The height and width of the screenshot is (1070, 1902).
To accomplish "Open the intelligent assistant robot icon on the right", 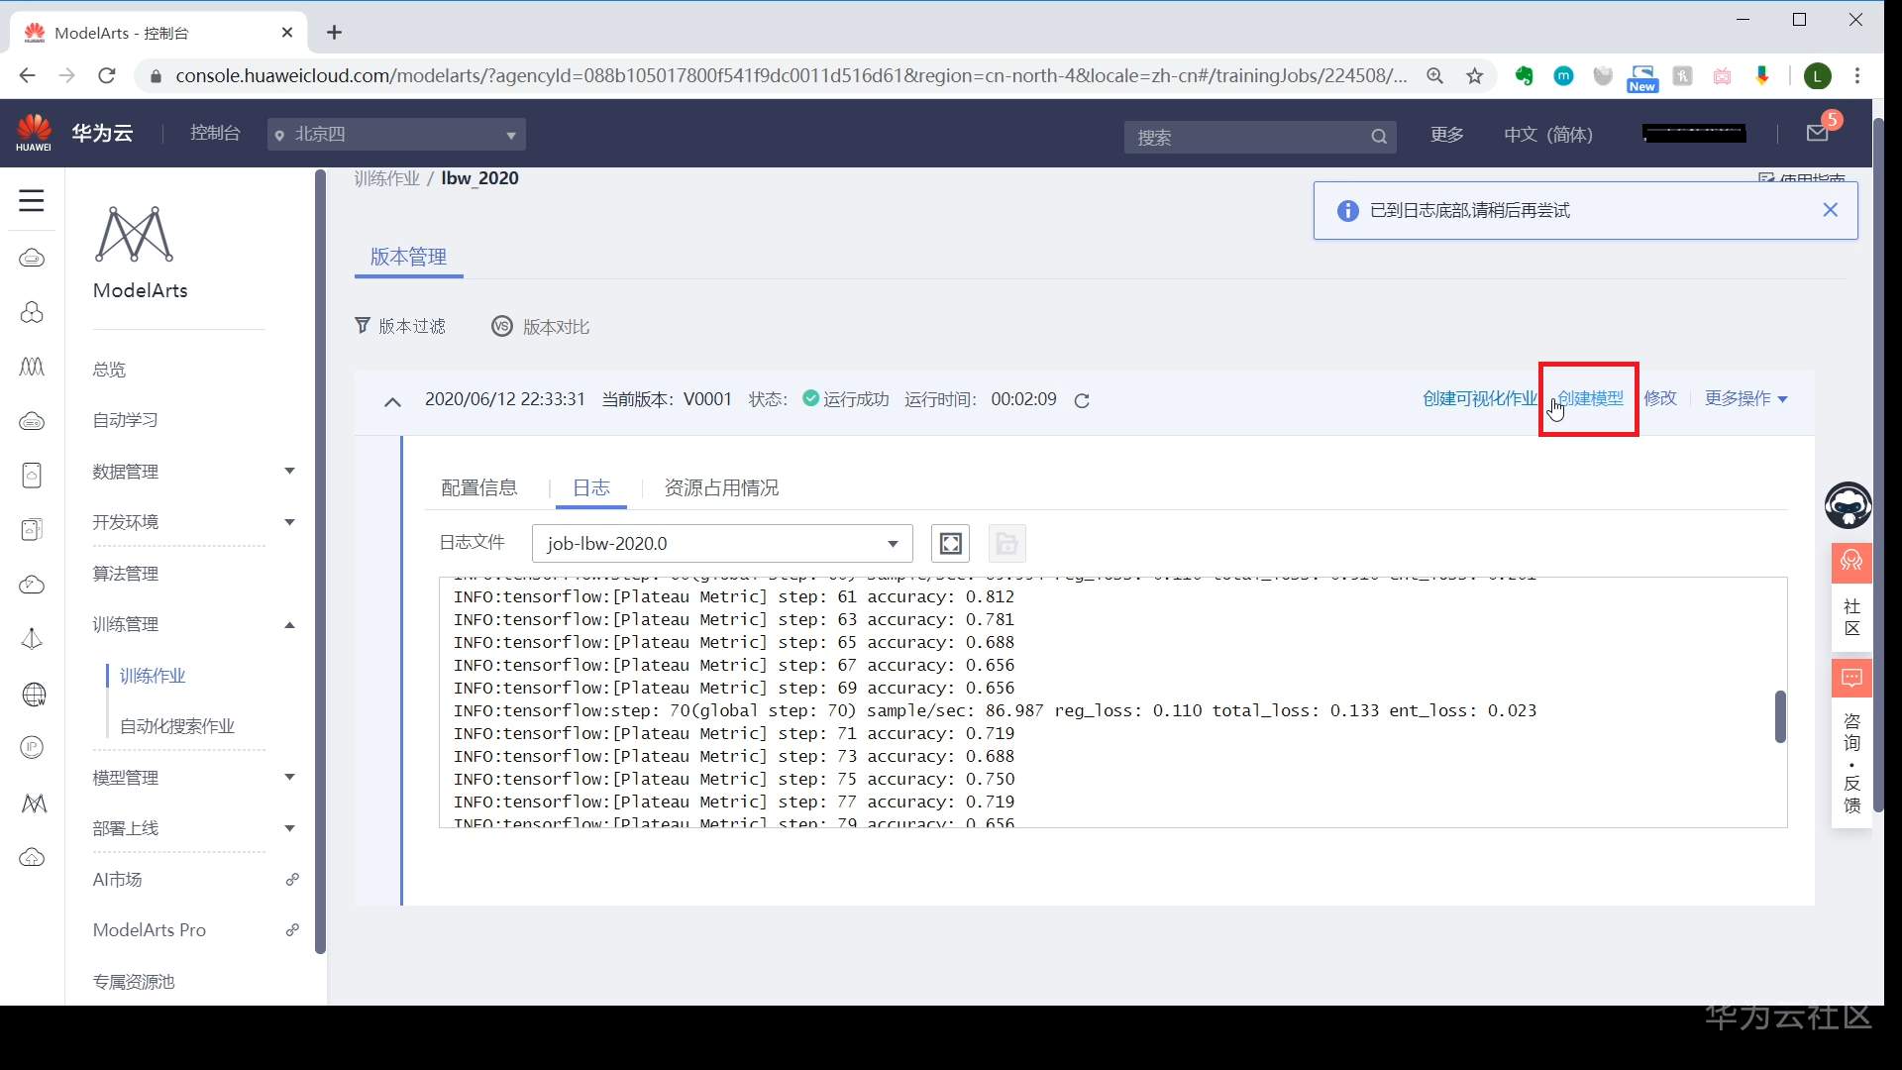I will point(1850,505).
